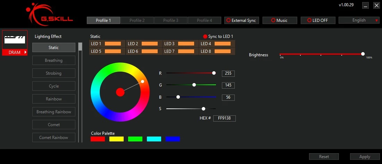Enable Music lighting mode
Screen dimensions: 382x164
coord(280,20)
